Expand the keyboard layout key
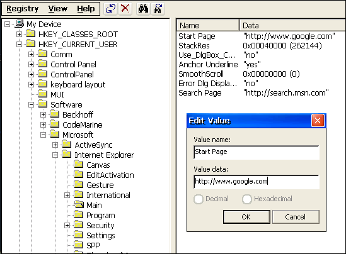This screenshot has height=254, width=346. pyautogui.click(x=31, y=84)
